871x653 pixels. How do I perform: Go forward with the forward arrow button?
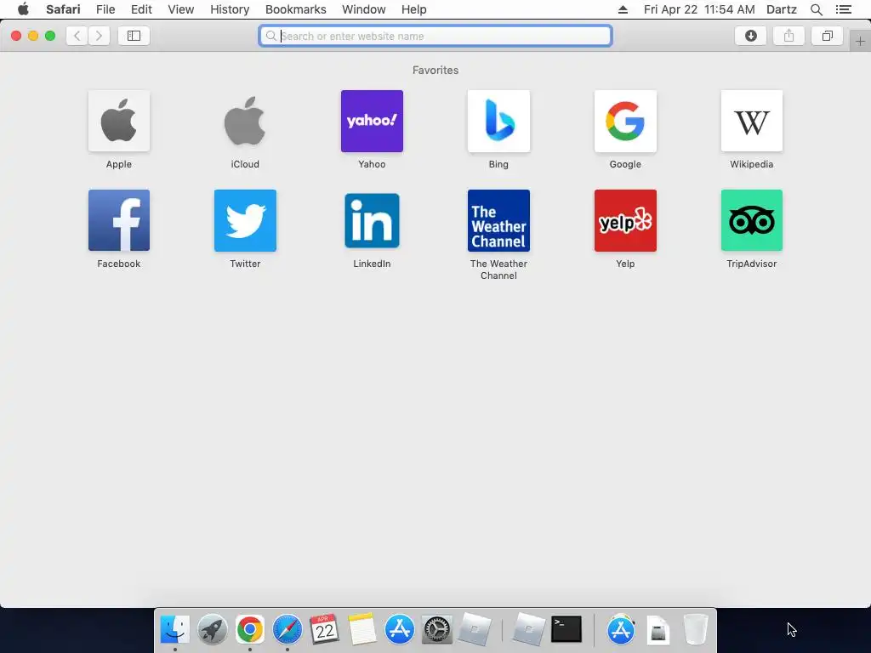click(x=99, y=36)
